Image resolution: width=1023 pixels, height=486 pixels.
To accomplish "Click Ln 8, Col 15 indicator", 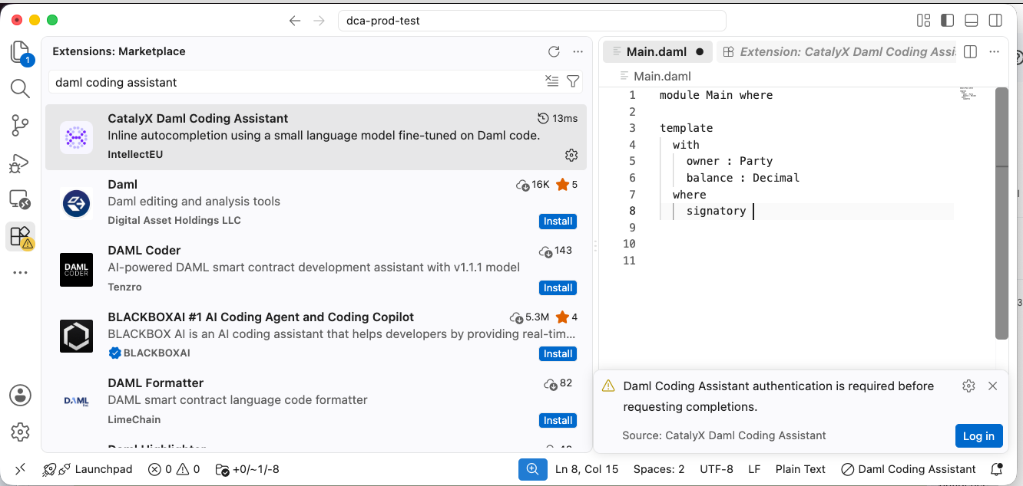I will coord(587,469).
